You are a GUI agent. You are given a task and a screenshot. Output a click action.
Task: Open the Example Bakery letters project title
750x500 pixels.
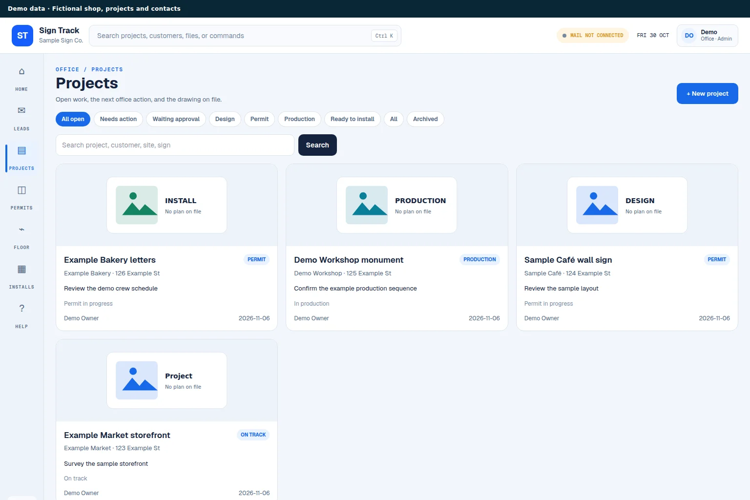point(110,260)
